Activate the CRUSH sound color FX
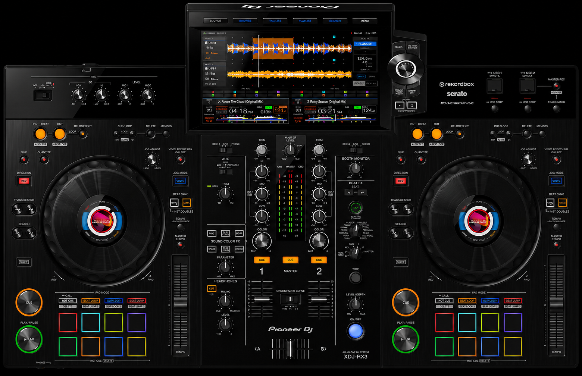Screen dimensions: 582x376 point(239,249)
